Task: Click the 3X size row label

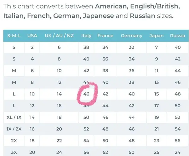Action: [x=14, y=152]
